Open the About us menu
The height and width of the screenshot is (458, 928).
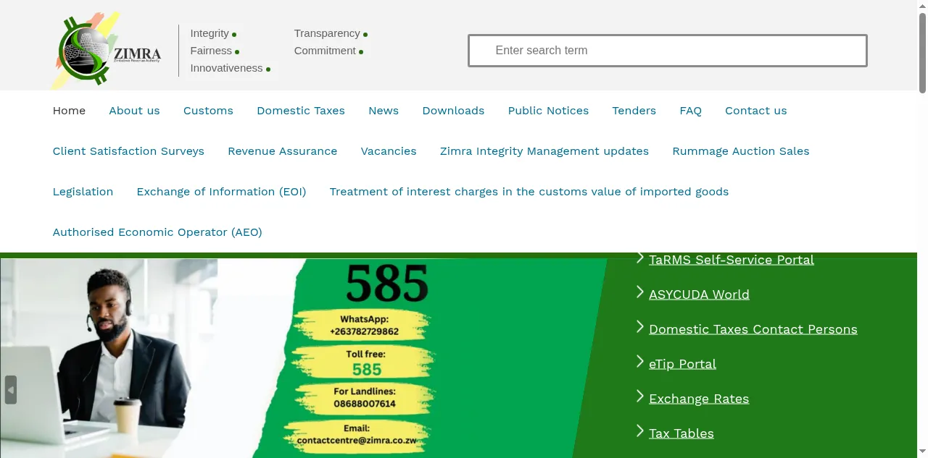(134, 111)
